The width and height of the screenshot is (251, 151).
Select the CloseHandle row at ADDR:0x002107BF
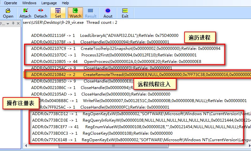100,42
